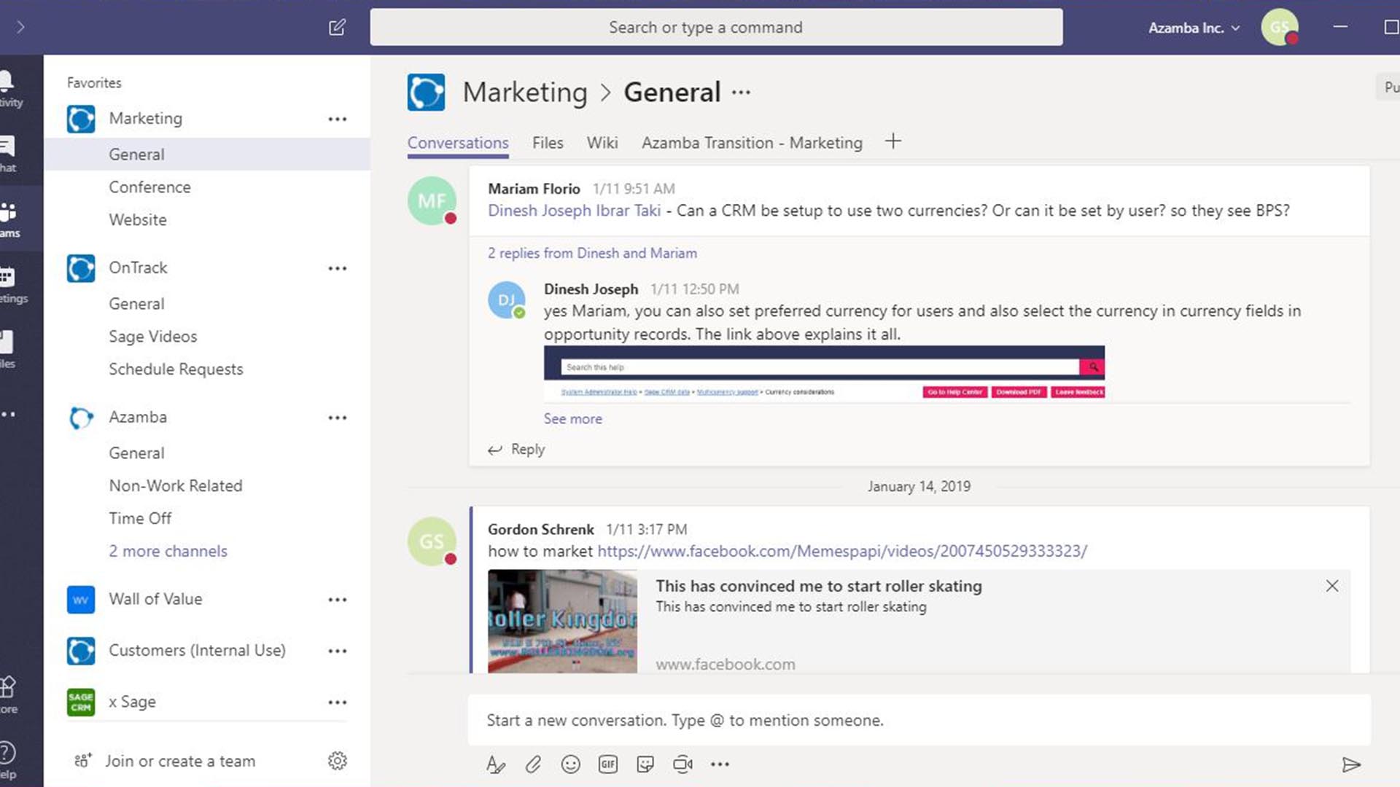1400x787 pixels.
Task: Open Marketing team more options ellipsis
Action: (x=338, y=119)
